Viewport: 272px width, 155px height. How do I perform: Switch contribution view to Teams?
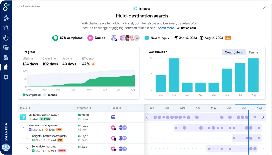coord(253,52)
